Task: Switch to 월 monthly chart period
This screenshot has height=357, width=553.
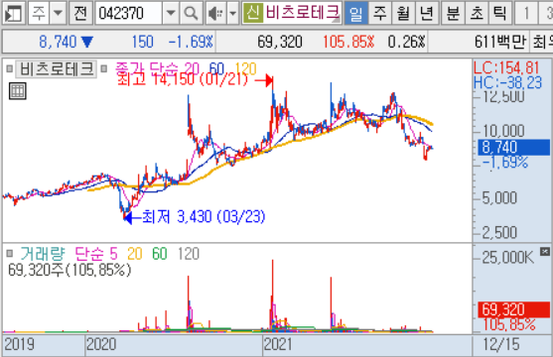Action: tap(403, 14)
